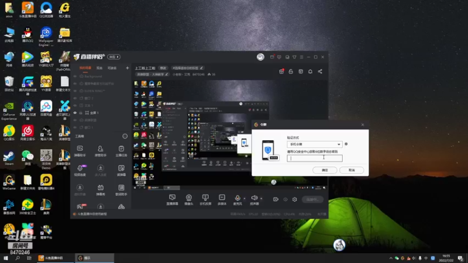The image size is (468, 263).
Task: Open Steam desktop shortcut
Action: point(9,157)
